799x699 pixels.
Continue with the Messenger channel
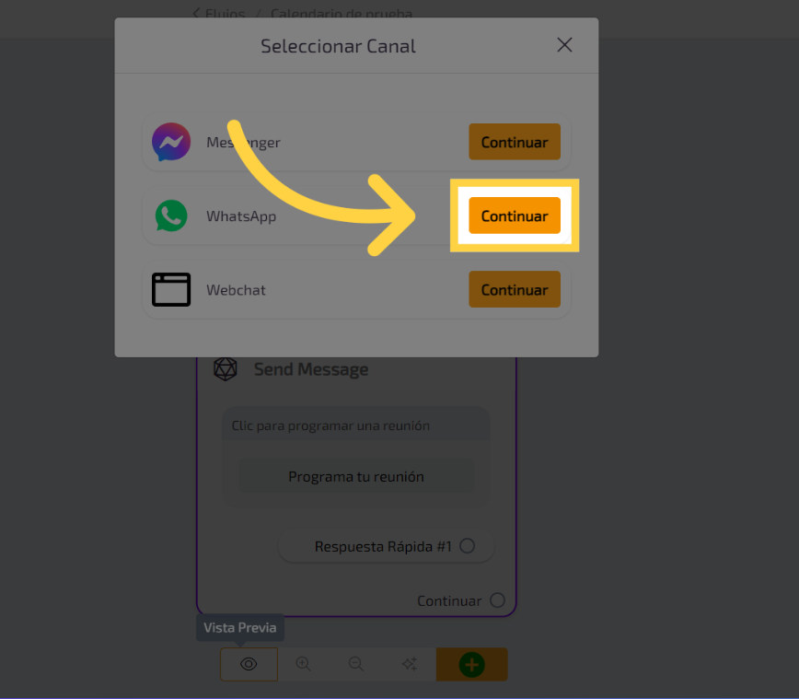click(514, 142)
